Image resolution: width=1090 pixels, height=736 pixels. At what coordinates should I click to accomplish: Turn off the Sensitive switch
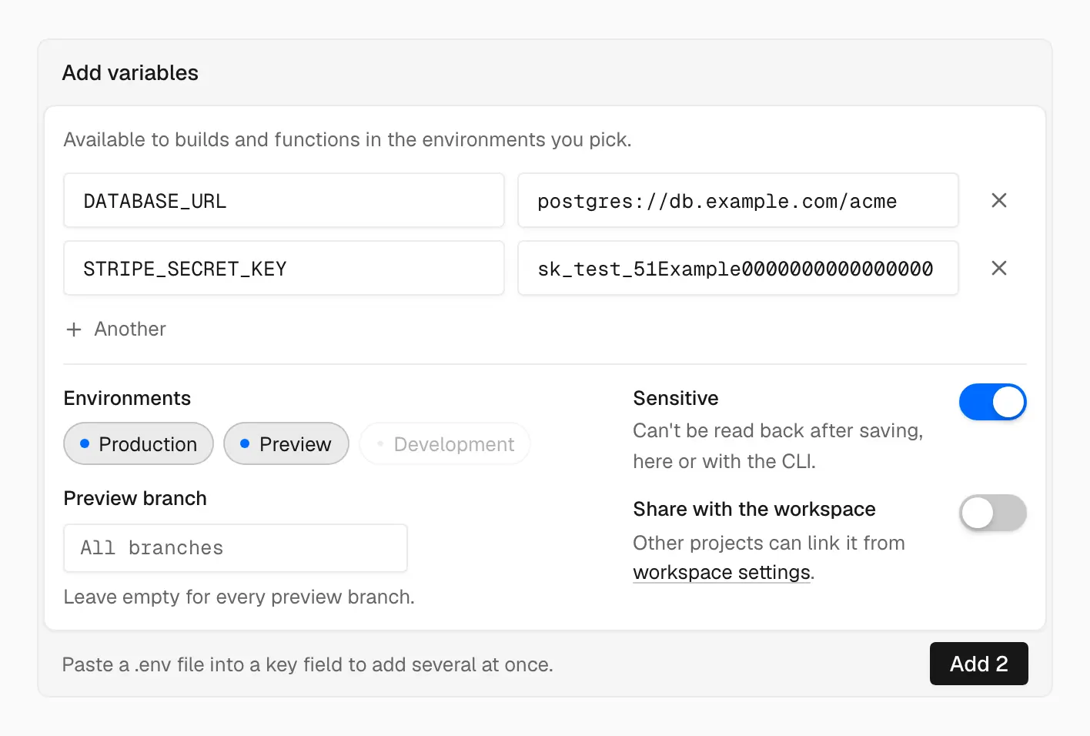(993, 402)
